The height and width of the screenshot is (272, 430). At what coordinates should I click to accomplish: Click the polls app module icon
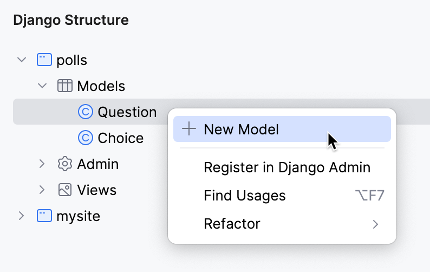[44, 60]
